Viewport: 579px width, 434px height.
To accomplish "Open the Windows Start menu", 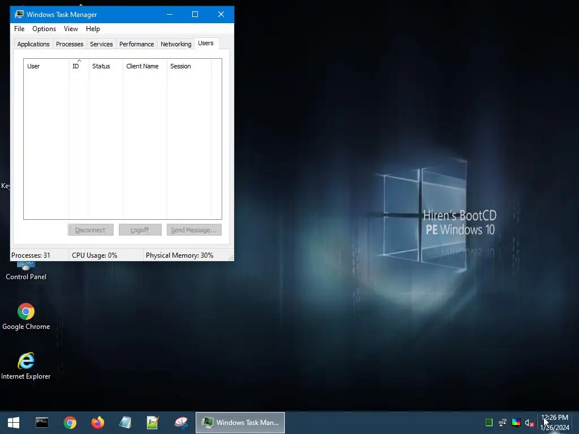I will click(x=14, y=423).
